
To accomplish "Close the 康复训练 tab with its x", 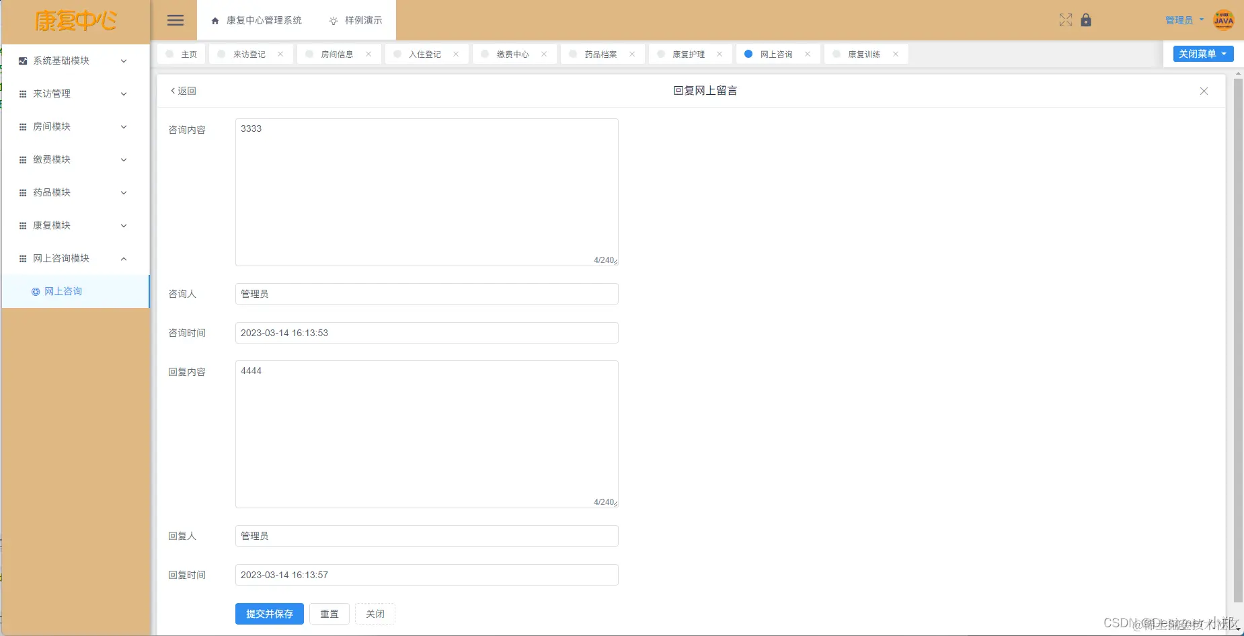I will (896, 54).
